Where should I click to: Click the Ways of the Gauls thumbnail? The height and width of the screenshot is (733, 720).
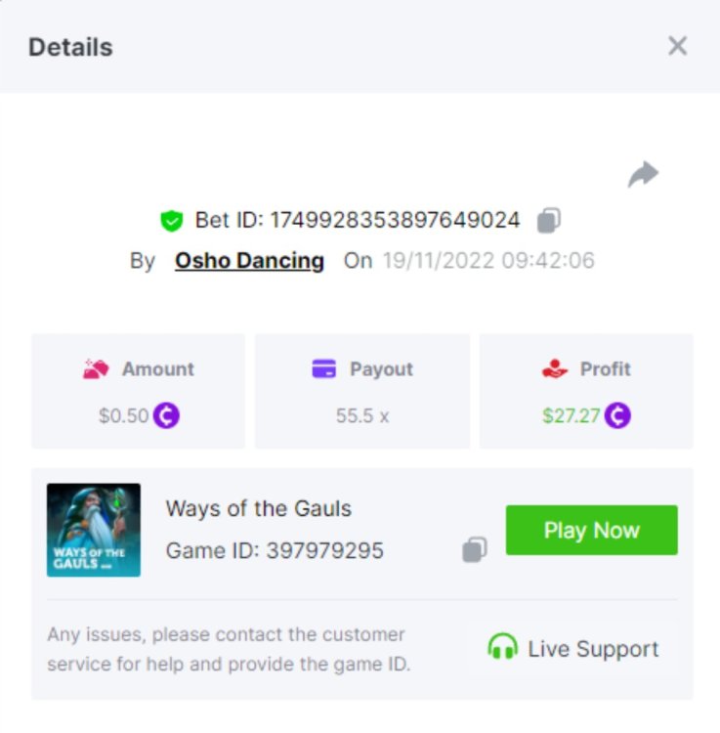(x=94, y=530)
